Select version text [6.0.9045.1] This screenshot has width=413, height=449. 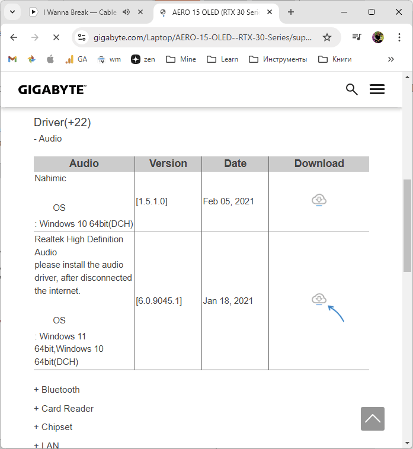pyautogui.click(x=159, y=301)
